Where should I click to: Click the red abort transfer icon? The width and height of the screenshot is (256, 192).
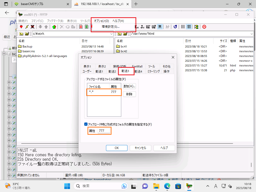[x=204, y=27]
